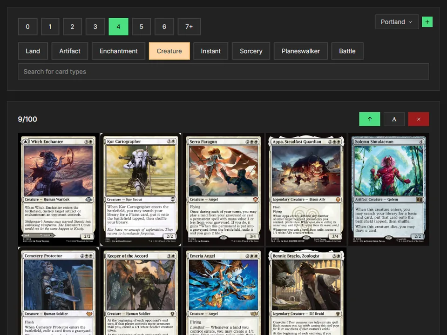The image size is (447, 335).
Task: Filter by Land card type
Action: (x=33, y=51)
